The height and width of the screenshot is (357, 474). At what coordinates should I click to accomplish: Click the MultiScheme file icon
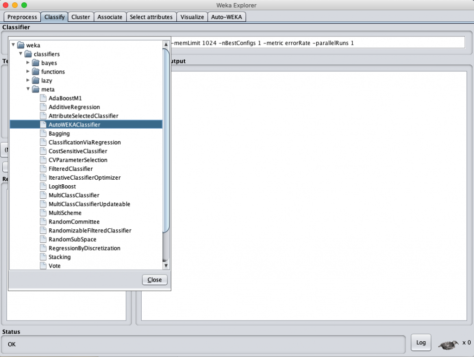point(43,213)
